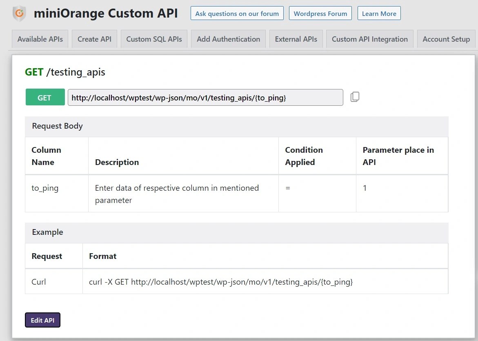
Task: Select the Curl command text in Format column
Action: 220,281
